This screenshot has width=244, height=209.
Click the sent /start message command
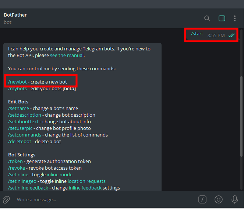pyautogui.click(x=197, y=34)
